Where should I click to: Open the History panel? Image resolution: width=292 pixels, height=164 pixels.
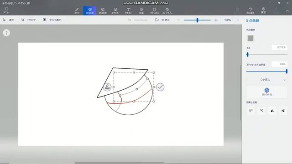coord(263,10)
